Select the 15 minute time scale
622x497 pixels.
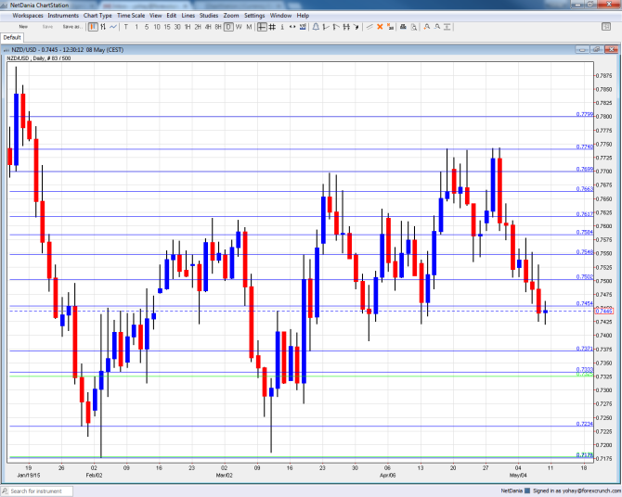click(167, 27)
